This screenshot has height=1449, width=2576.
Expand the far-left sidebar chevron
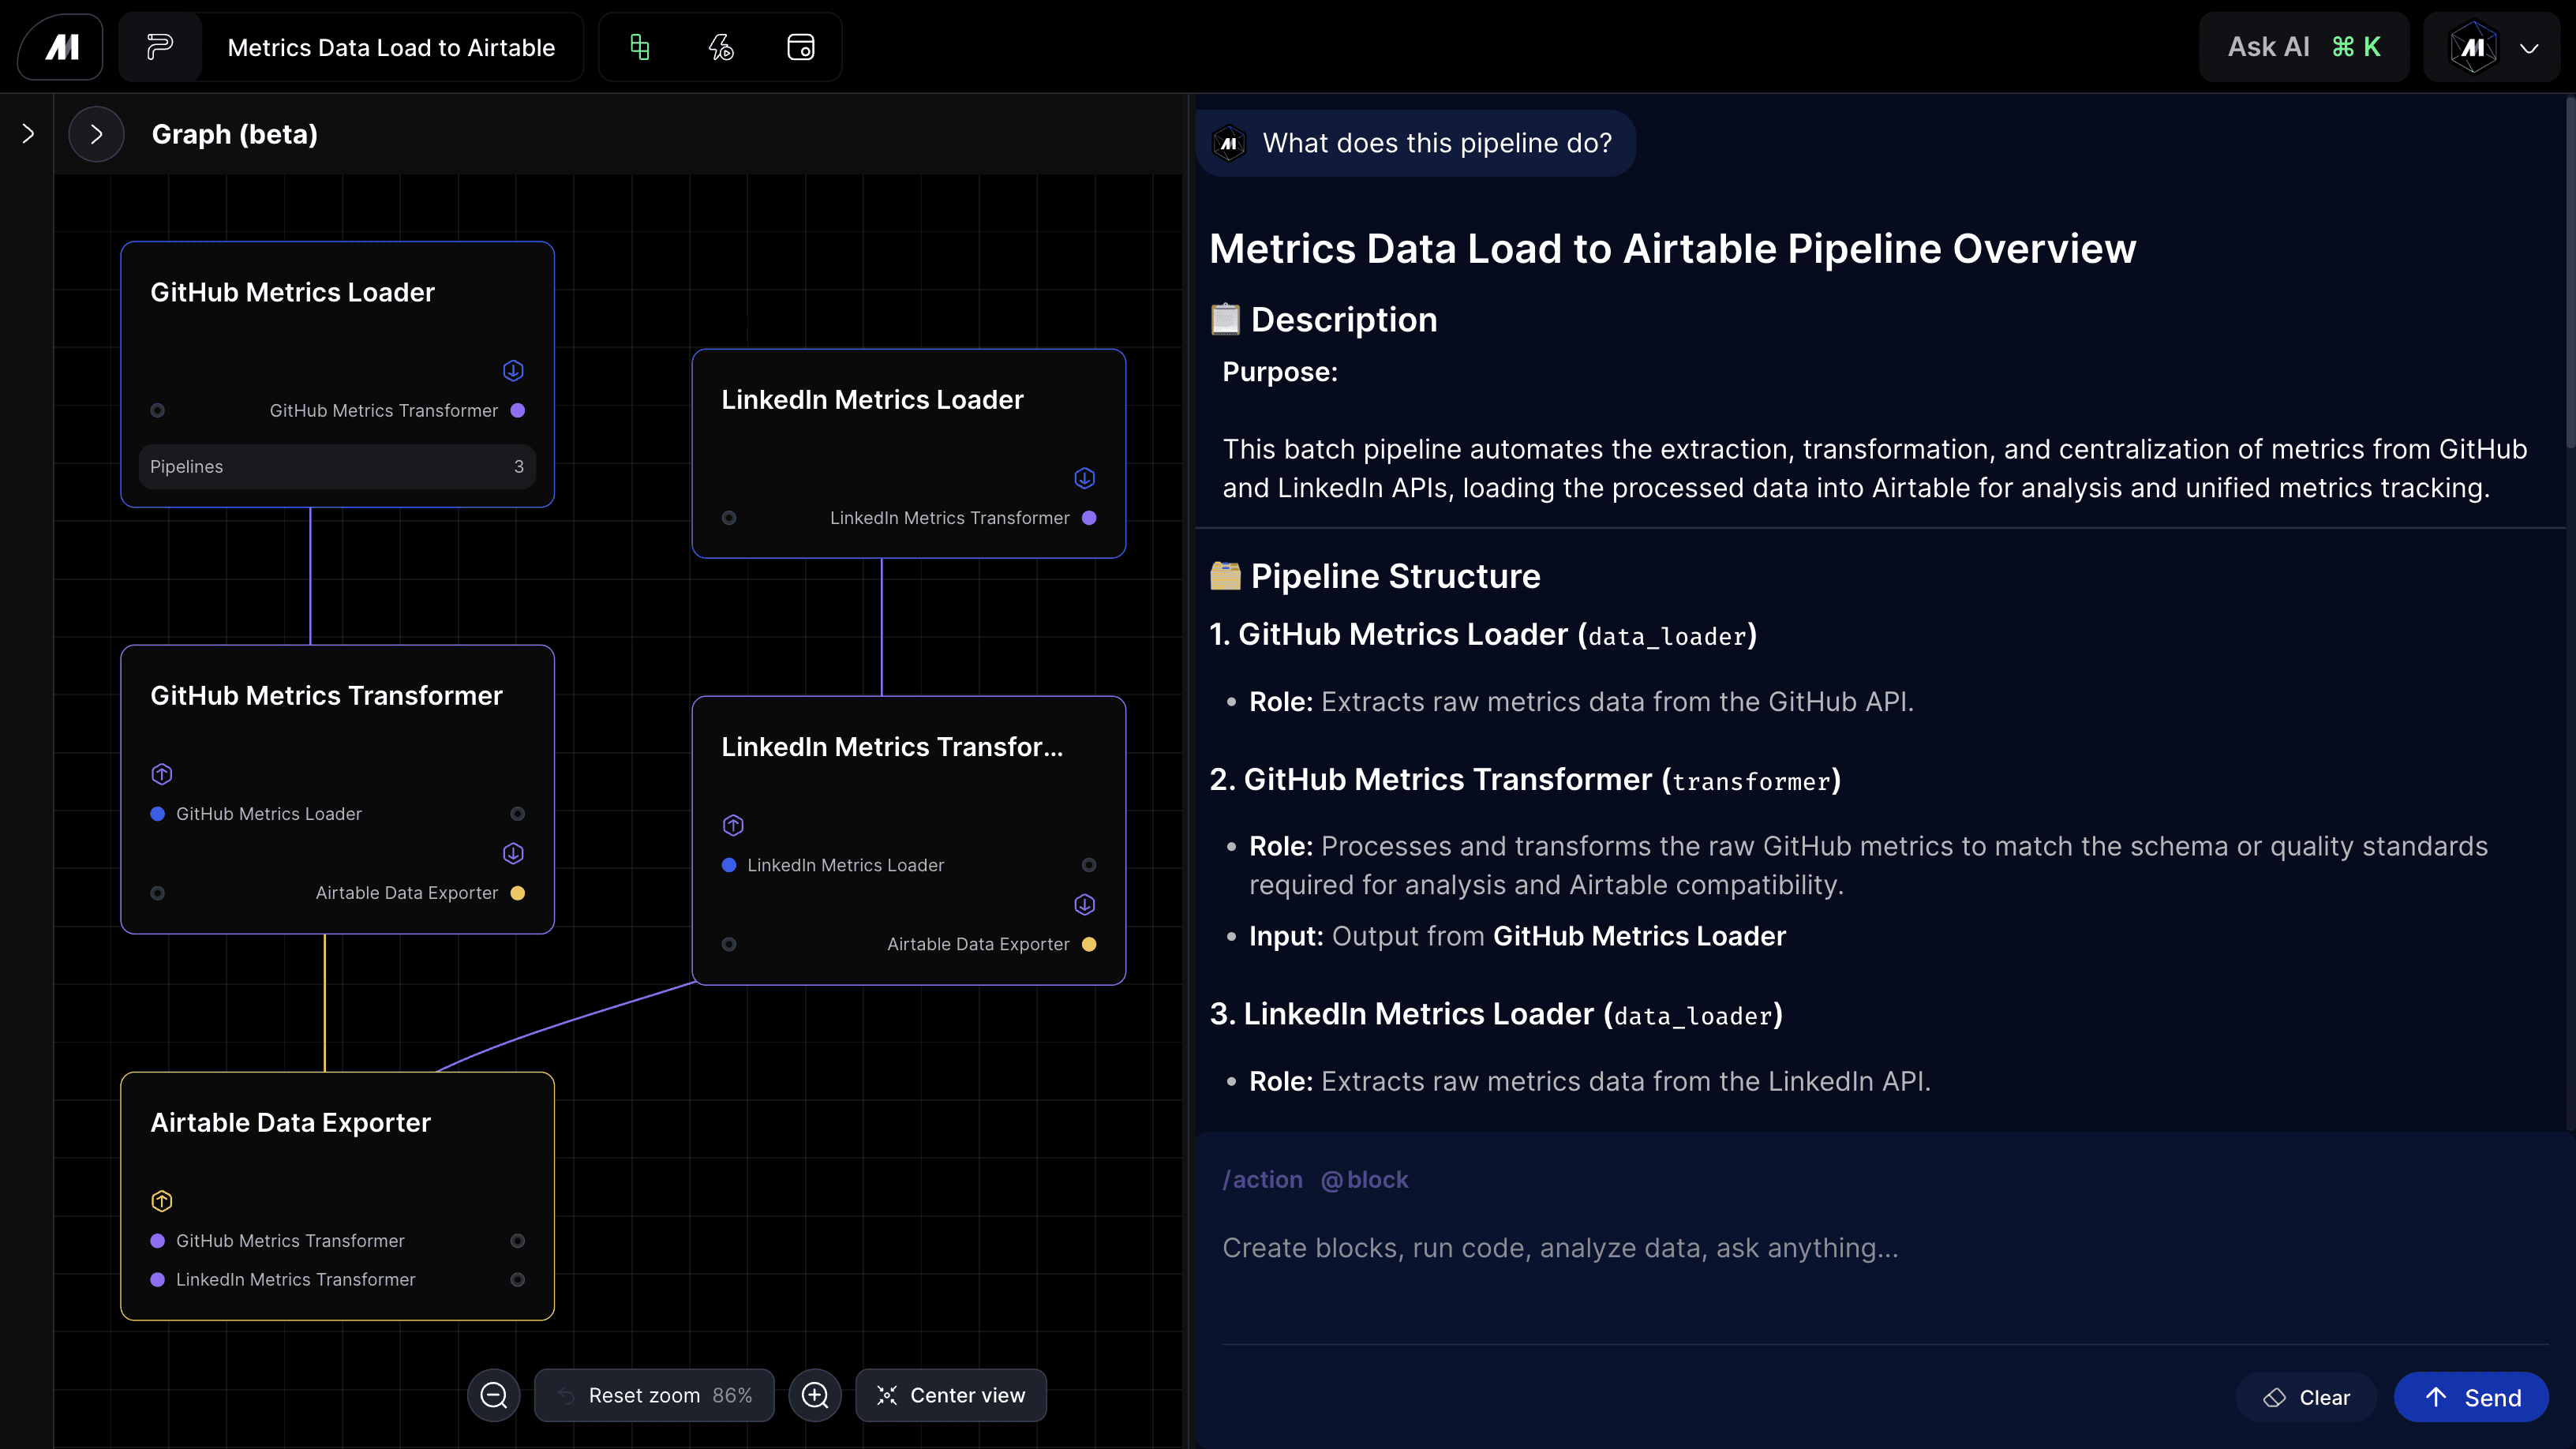pos(28,133)
